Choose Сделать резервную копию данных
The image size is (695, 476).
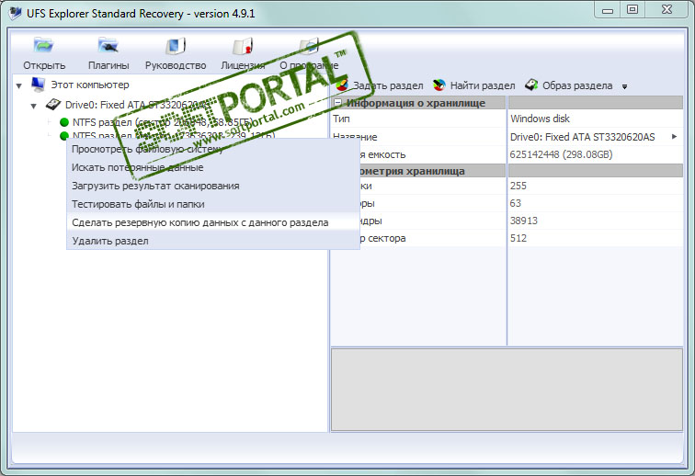[213, 222]
